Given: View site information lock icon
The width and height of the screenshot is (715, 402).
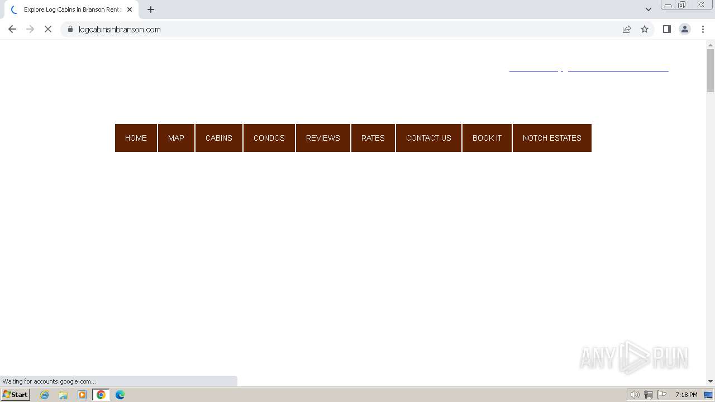Looking at the screenshot, I should tap(70, 29).
